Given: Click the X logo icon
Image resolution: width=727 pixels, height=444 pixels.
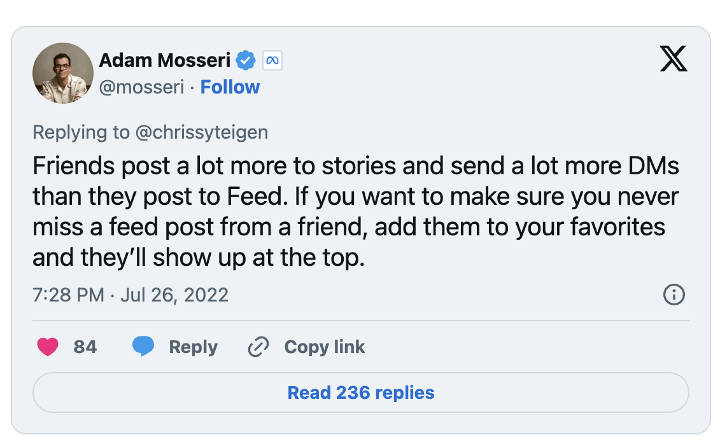Looking at the screenshot, I should [674, 60].
